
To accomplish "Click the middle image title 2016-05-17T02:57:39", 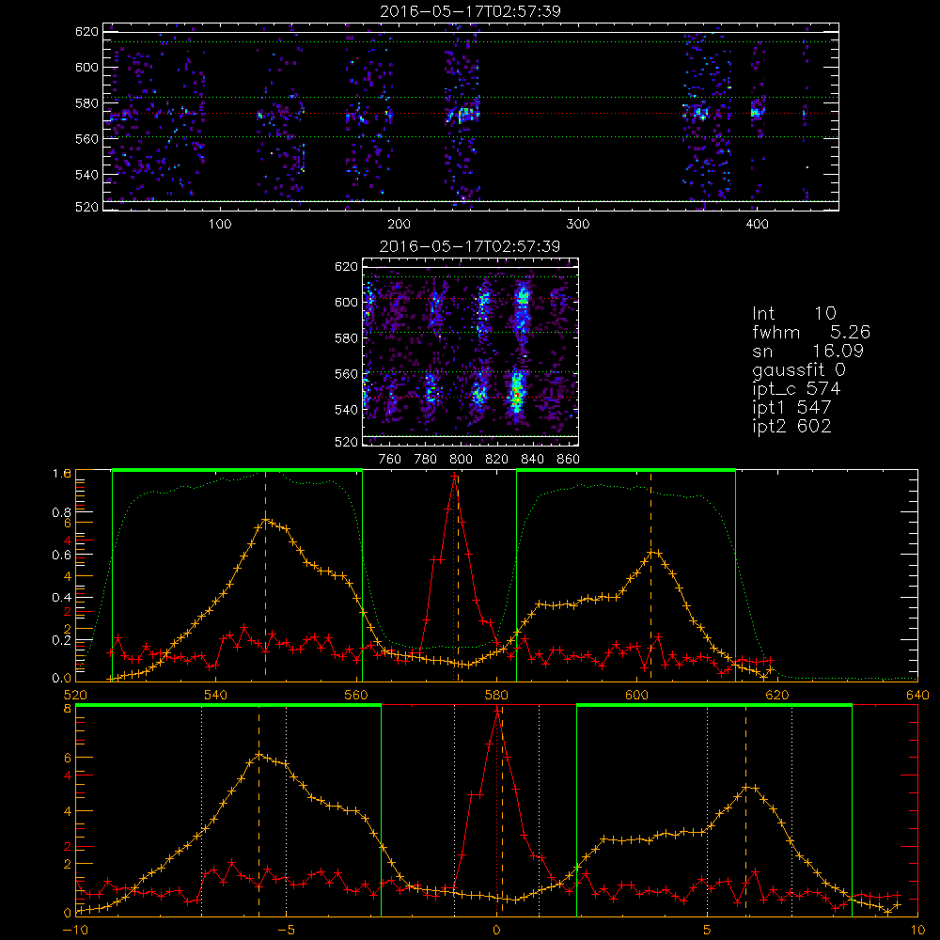I will tap(470, 246).
